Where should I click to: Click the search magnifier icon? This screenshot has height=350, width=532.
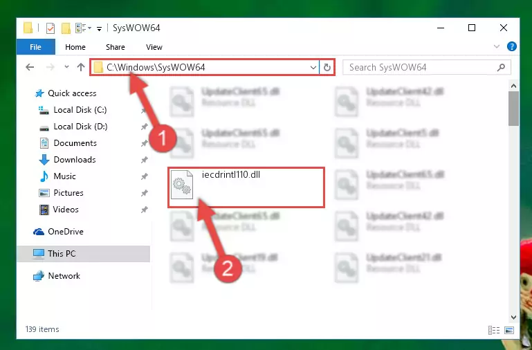501,68
